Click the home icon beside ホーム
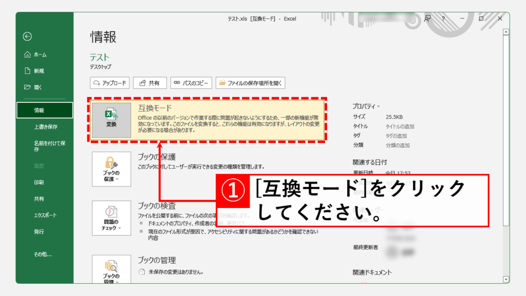The image size is (526, 296). [x=28, y=54]
